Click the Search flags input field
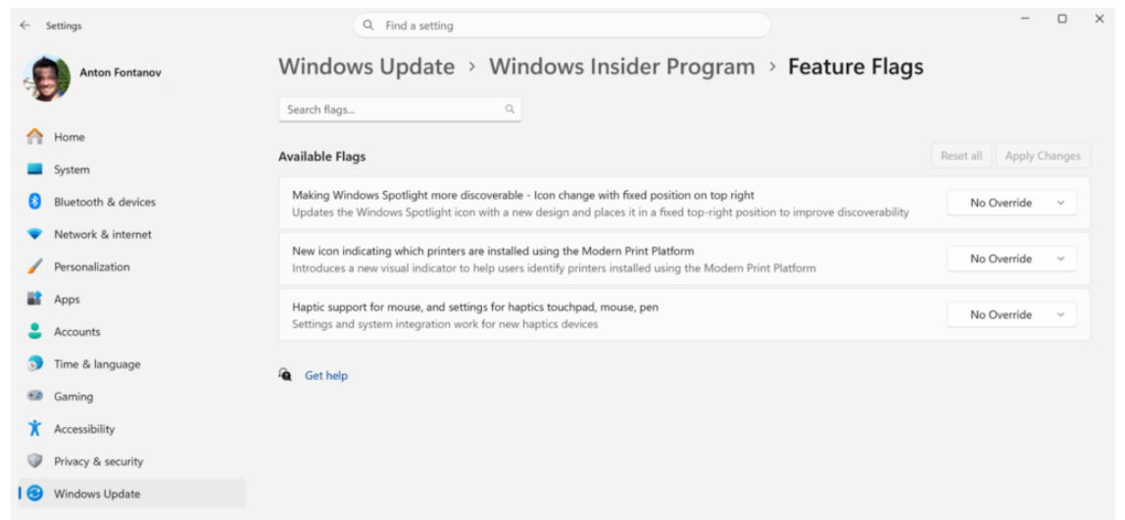 [x=392, y=110]
